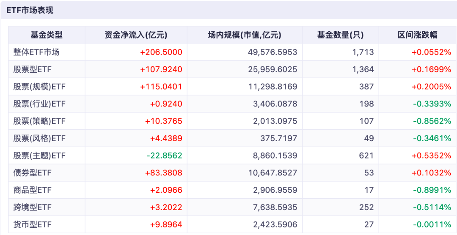The width and height of the screenshot is (457, 235).
Task: Click the change value +0.5352%
Action: click(x=431, y=156)
